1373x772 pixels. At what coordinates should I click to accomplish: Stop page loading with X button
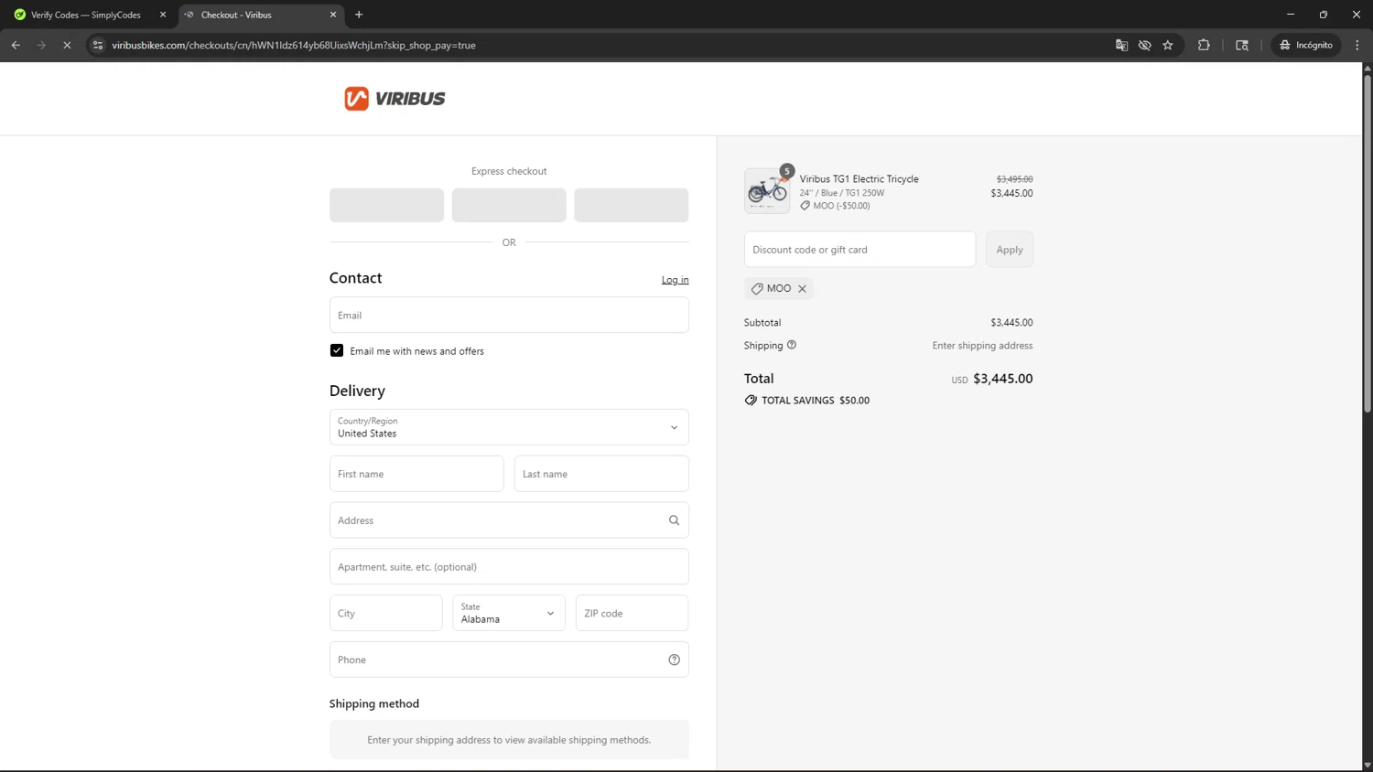click(67, 45)
